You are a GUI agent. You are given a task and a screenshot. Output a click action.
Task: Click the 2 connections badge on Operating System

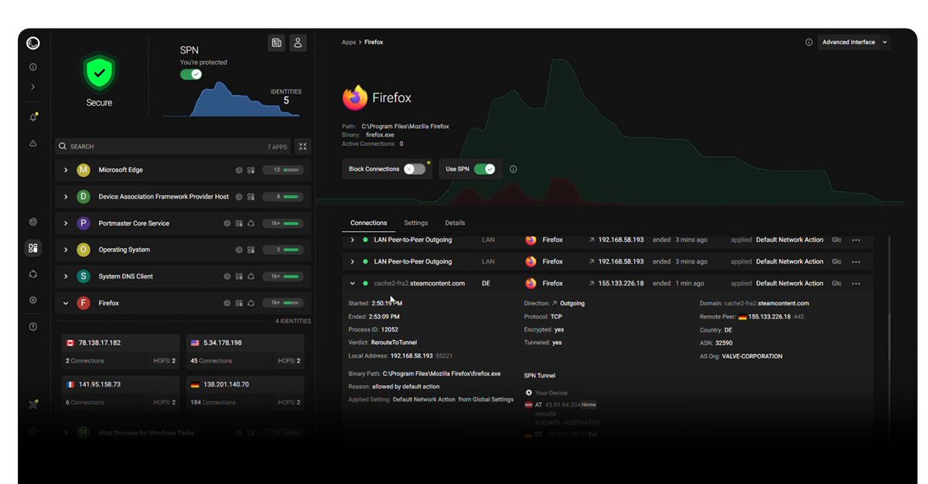(x=283, y=250)
